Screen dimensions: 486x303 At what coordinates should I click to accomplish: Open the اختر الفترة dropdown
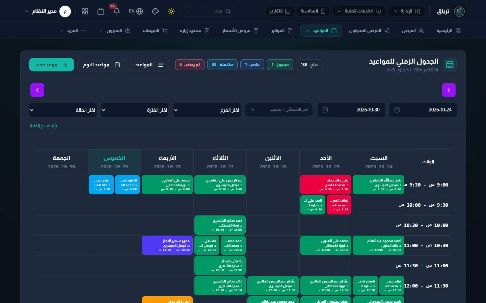coord(135,110)
